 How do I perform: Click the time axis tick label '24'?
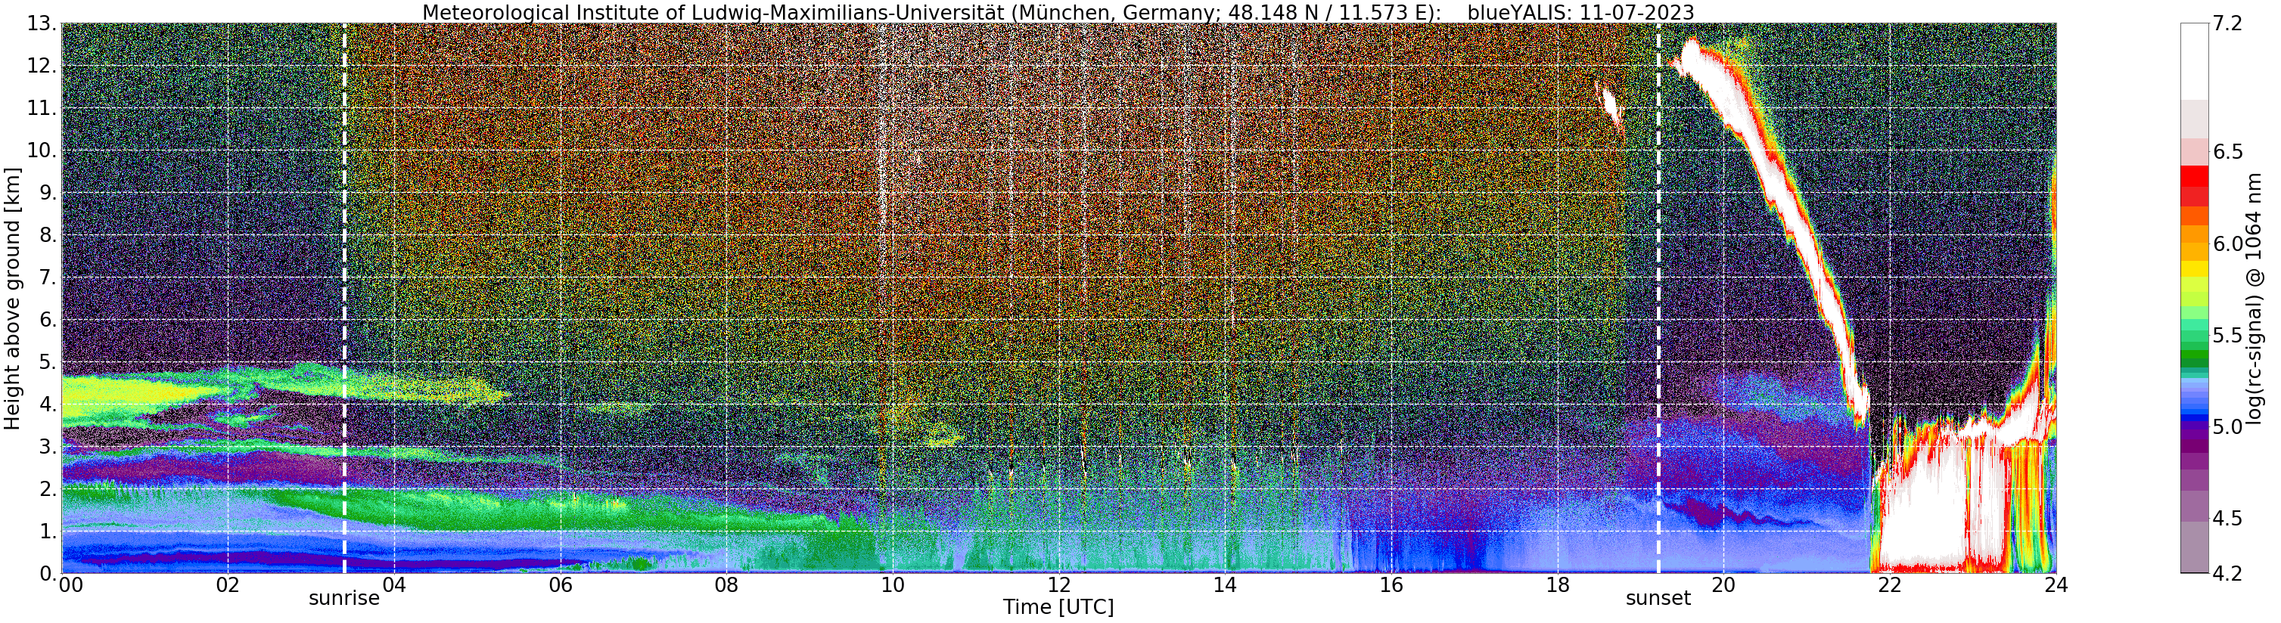click(2056, 585)
